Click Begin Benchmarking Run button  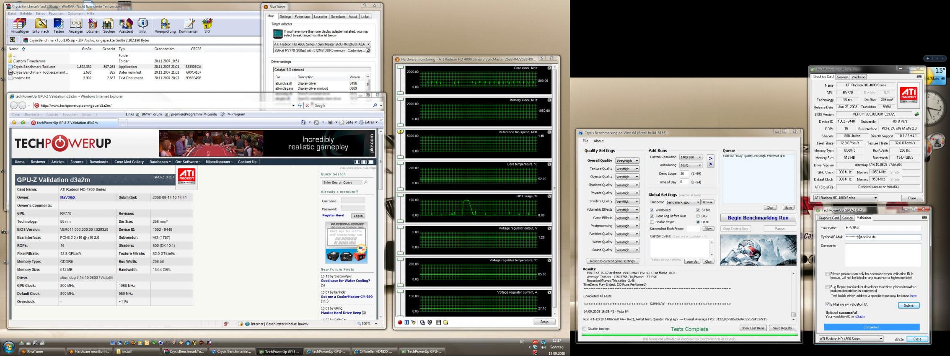(758, 218)
